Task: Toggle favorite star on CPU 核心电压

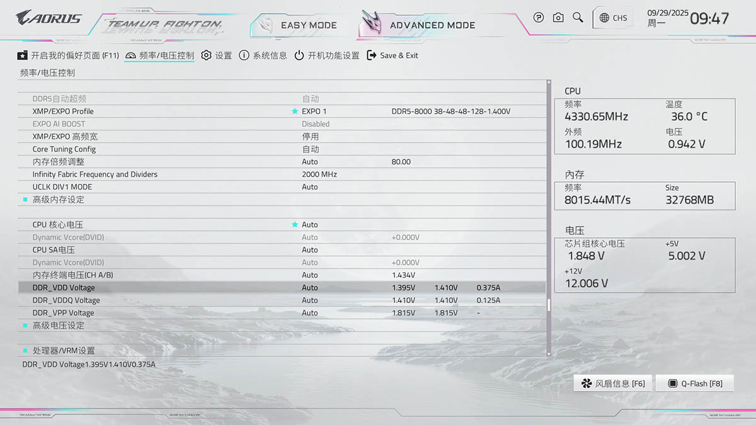Action: [x=294, y=225]
